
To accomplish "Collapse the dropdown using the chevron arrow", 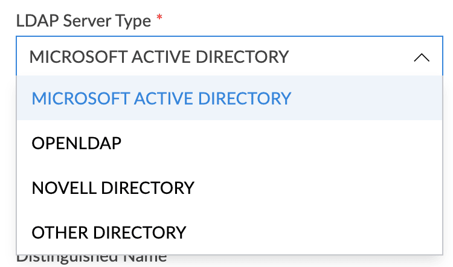I will (x=421, y=57).
